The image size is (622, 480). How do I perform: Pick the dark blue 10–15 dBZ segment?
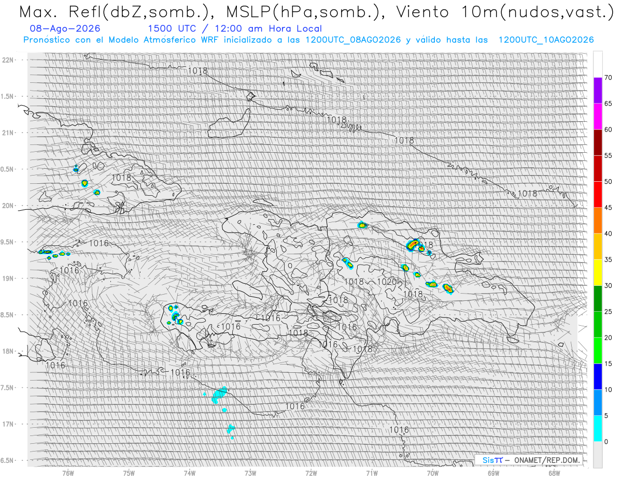598,376
